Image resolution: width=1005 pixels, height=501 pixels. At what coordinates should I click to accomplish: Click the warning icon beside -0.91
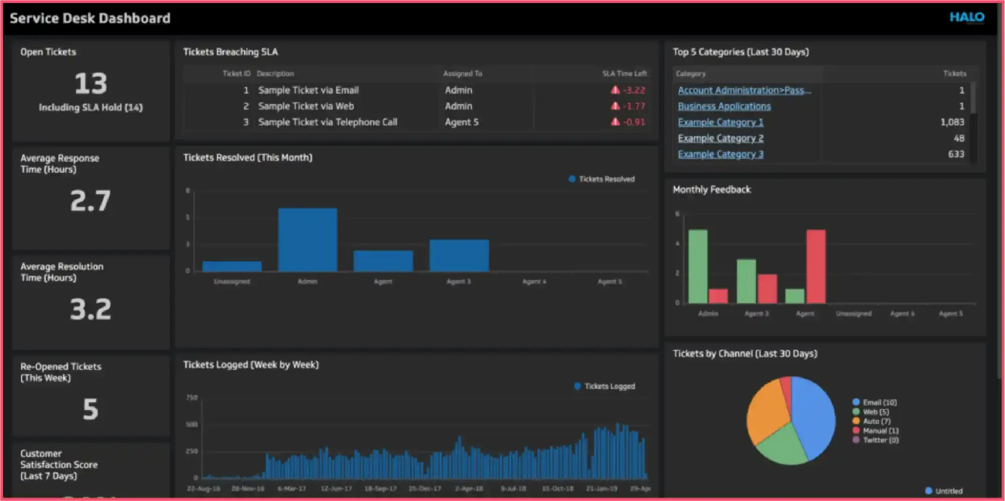tap(615, 122)
